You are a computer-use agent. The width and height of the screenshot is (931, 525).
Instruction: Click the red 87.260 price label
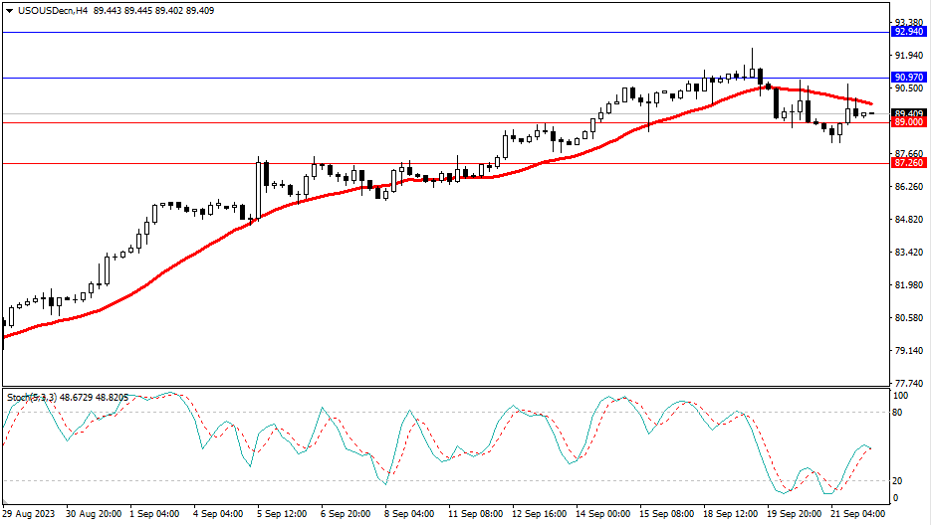point(908,163)
